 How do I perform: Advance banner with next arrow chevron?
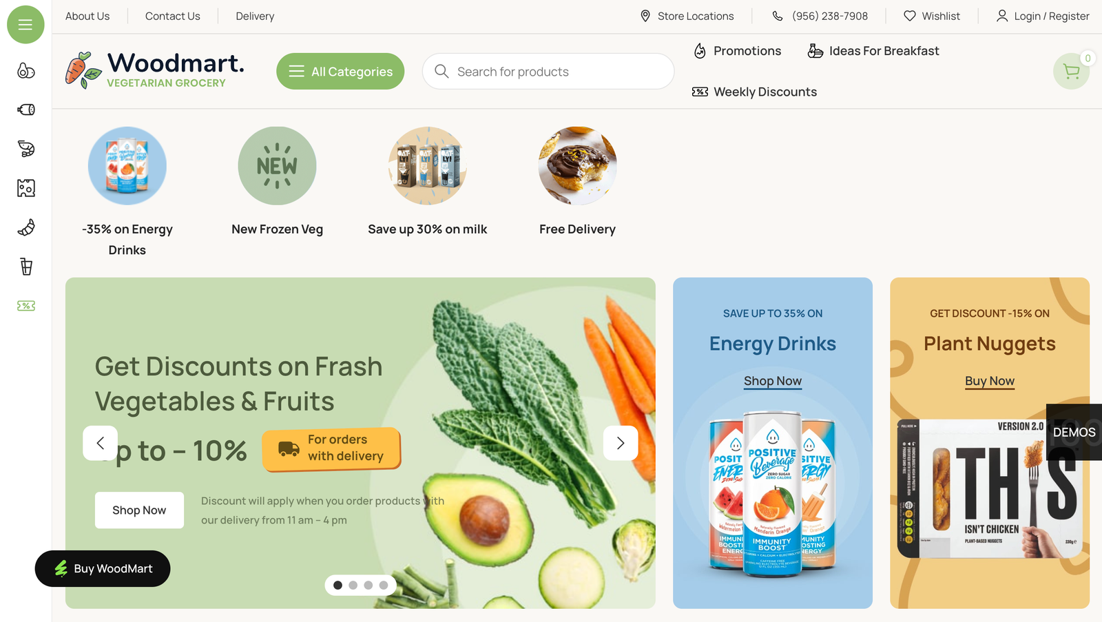(621, 443)
